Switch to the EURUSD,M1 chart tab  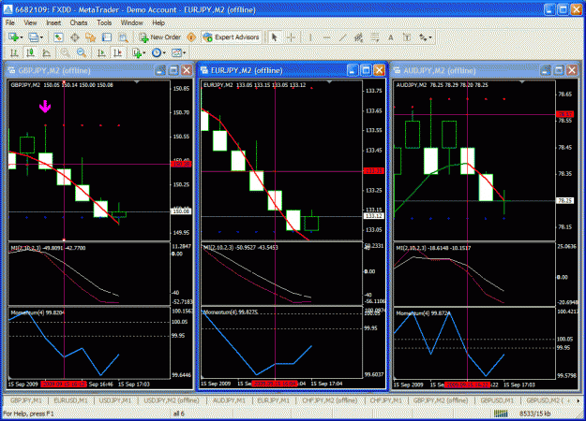pyautogui.click(x=70, y=400)
